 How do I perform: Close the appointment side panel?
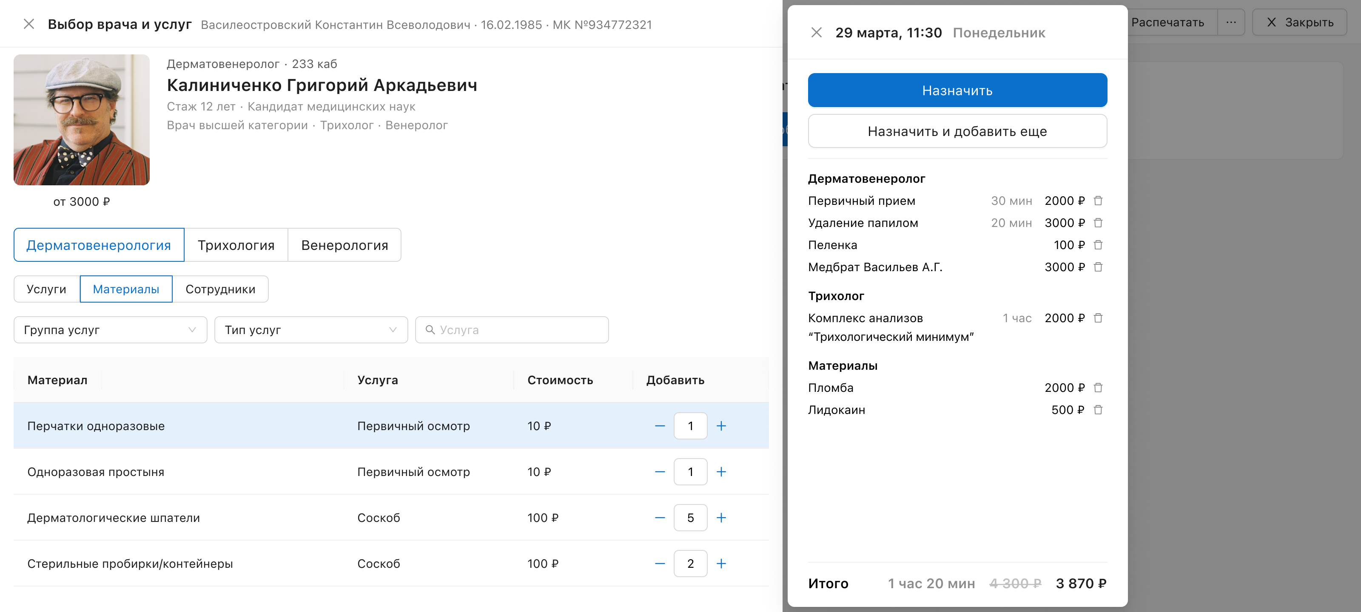[x=816, y=33]
